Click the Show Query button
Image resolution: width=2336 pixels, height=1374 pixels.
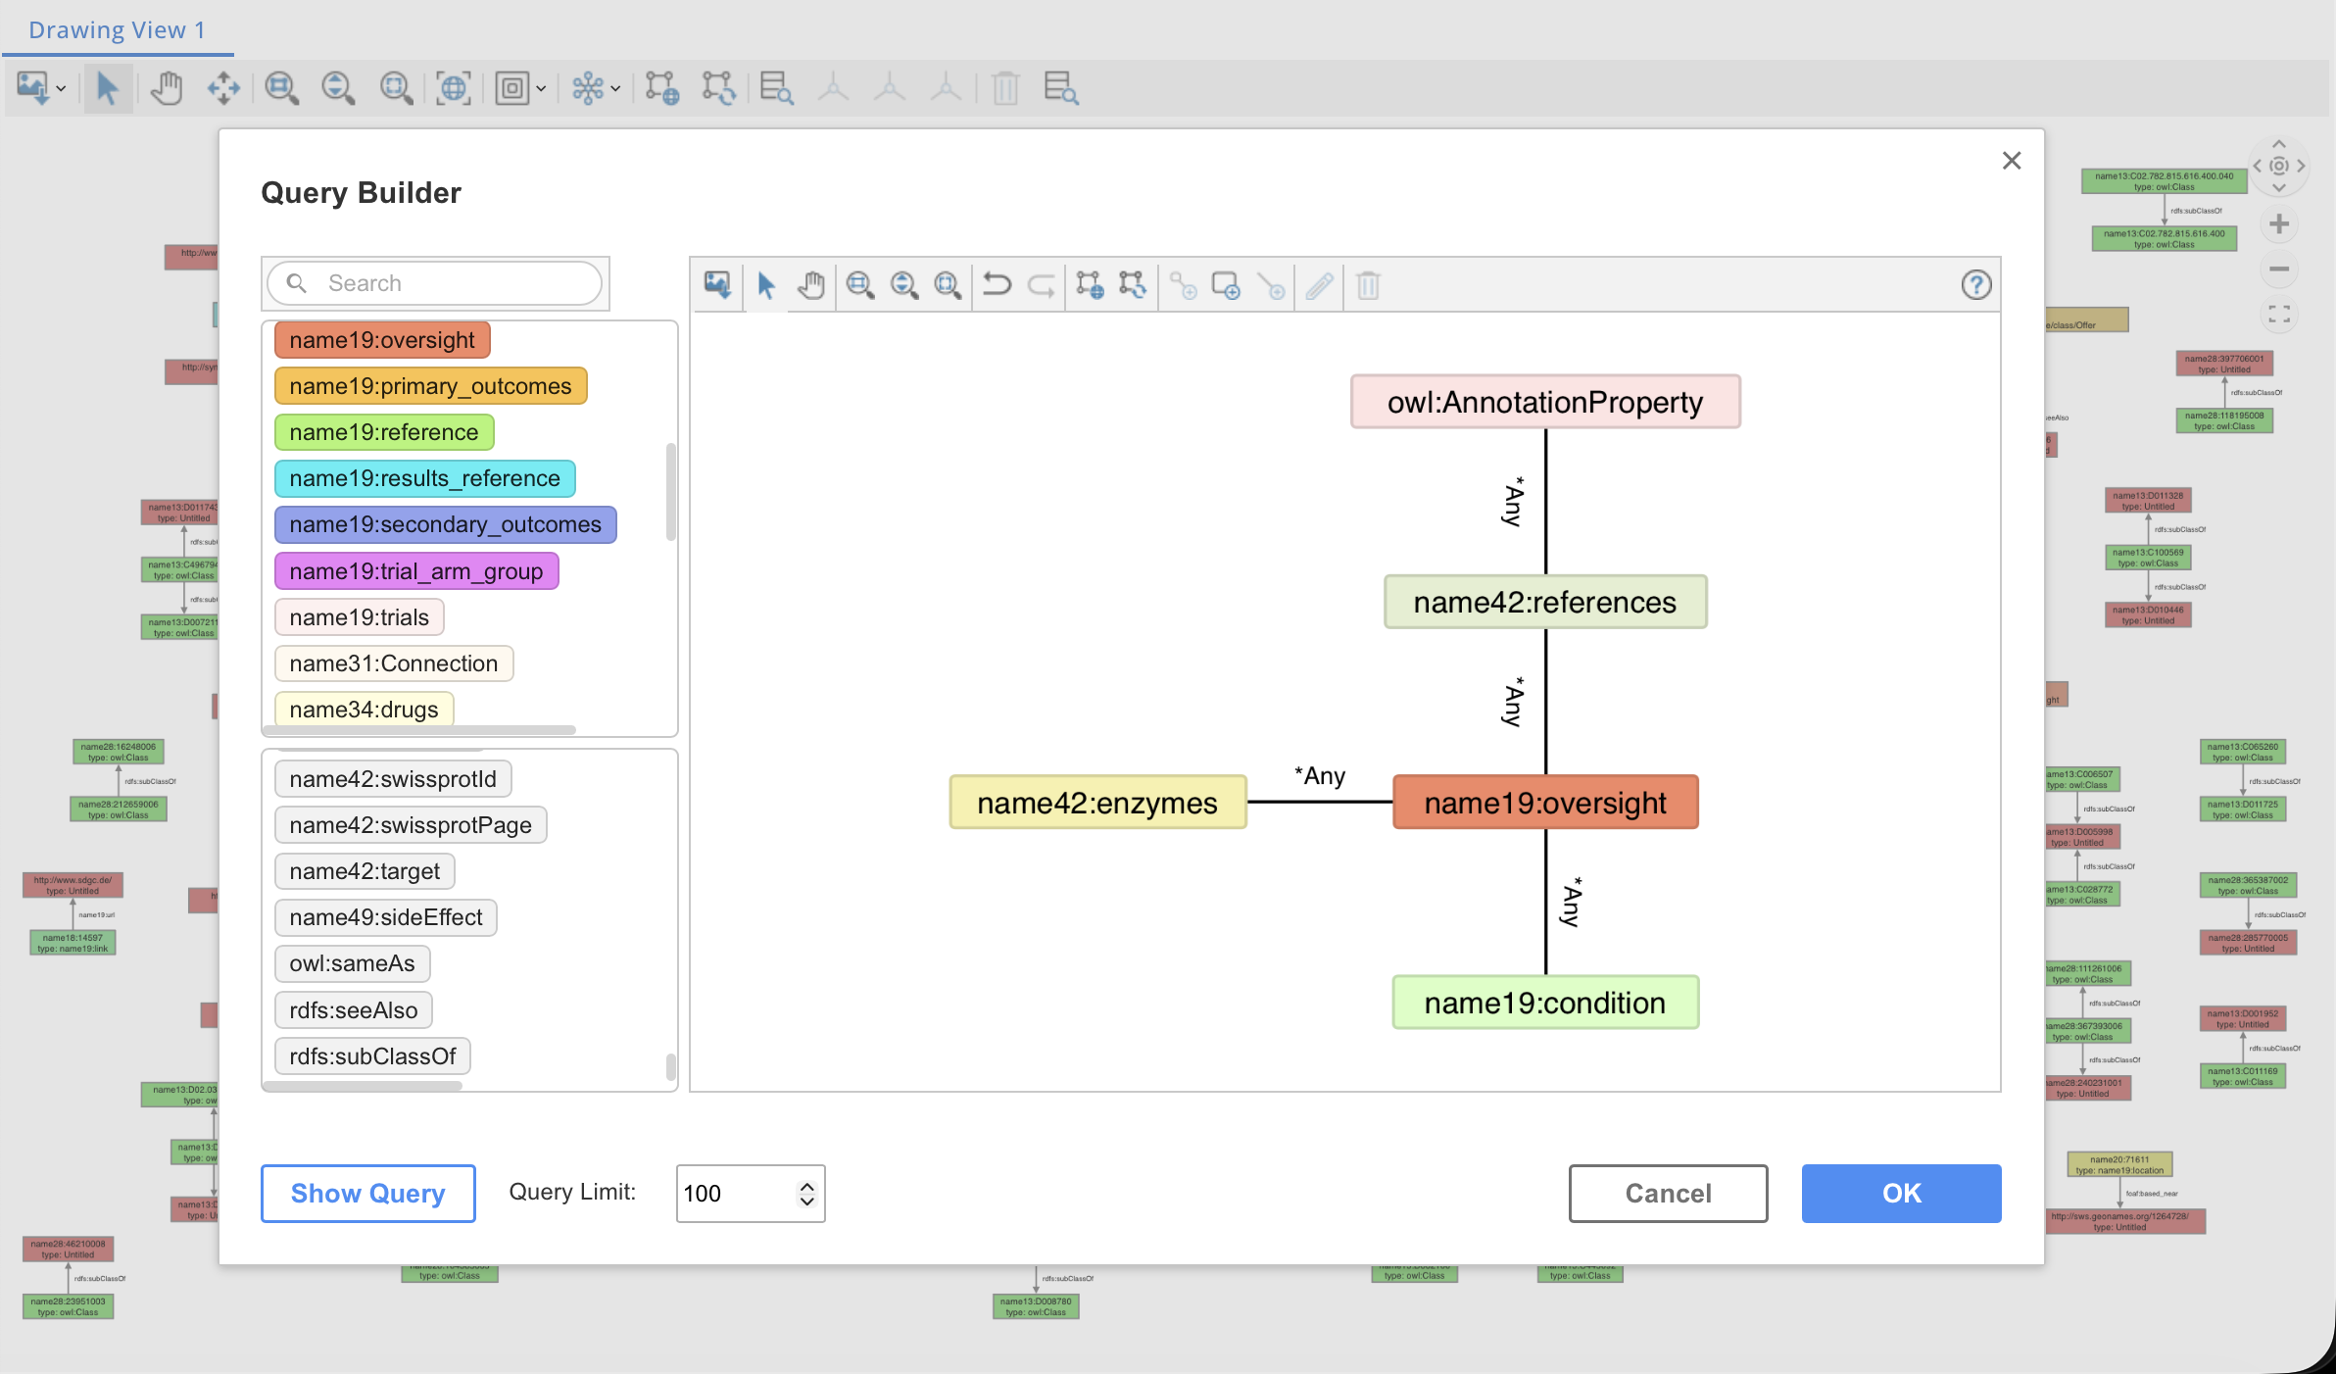pyautogui.click(x=367, y=1193)
